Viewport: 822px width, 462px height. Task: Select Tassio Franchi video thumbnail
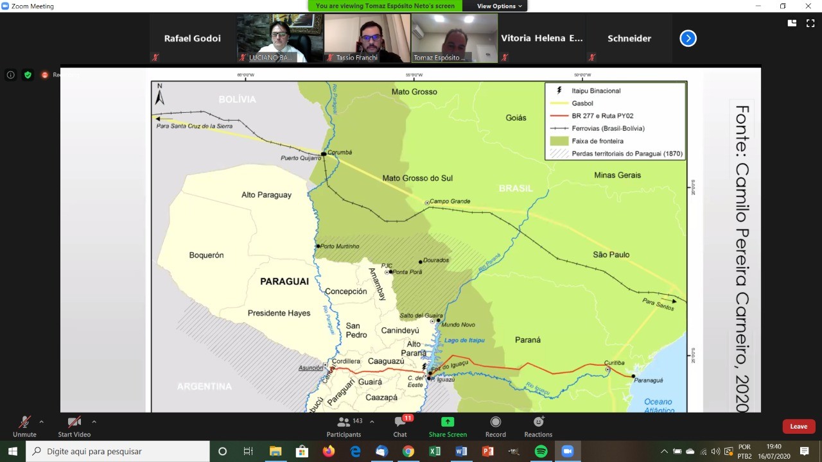pyautogui.click(x=367, y=38)
